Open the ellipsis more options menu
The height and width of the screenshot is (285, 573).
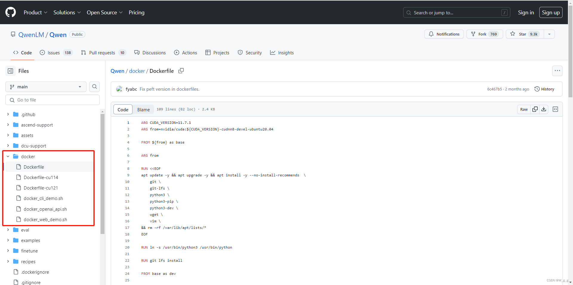[x=557, y=71]
